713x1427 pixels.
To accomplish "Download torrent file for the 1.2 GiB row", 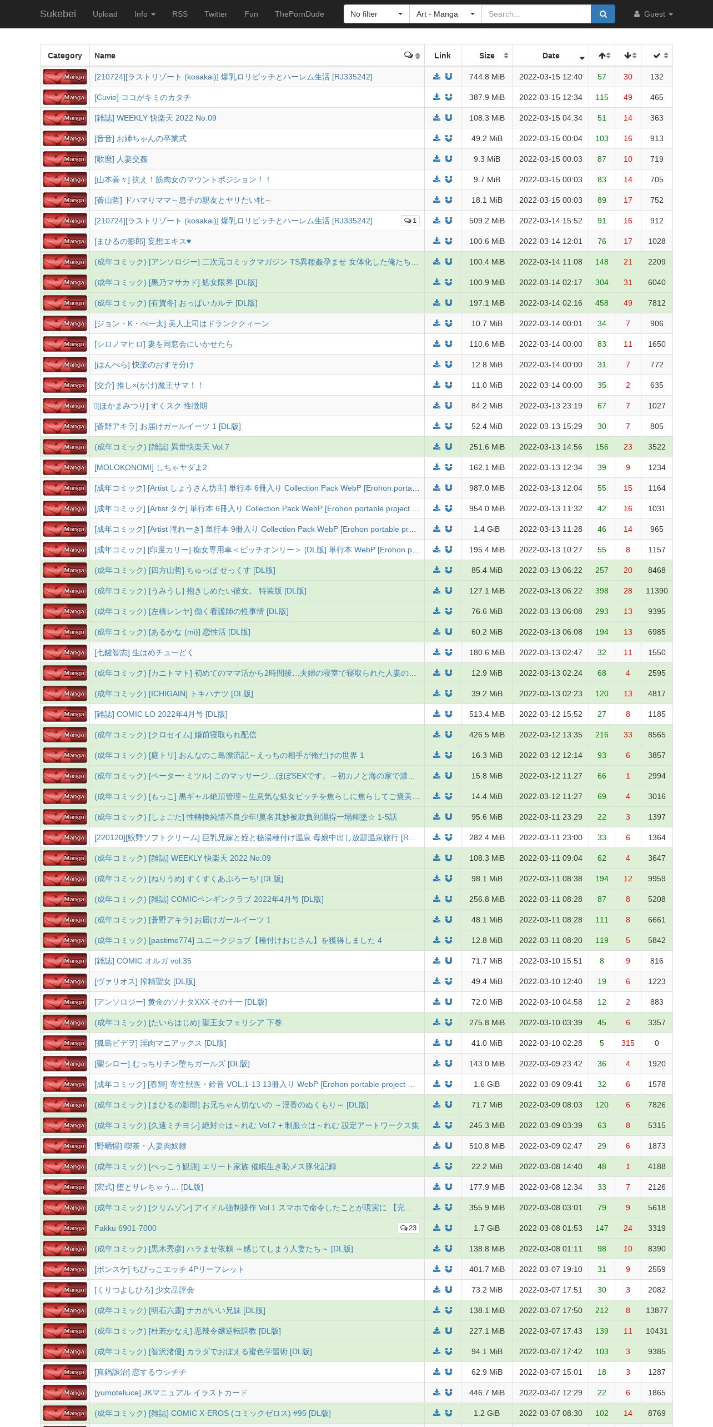I will tap(436, 1413).
